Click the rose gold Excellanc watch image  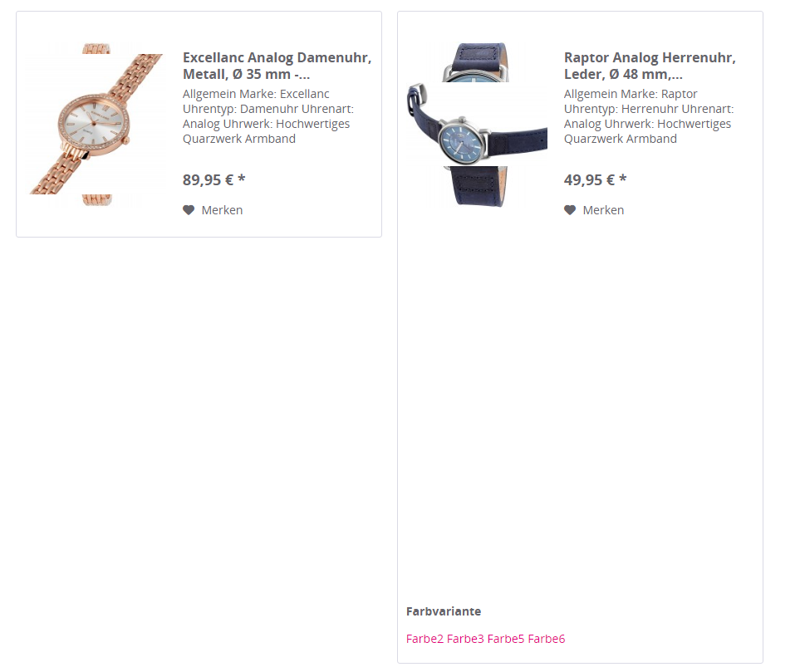click(x=96, y=124)
